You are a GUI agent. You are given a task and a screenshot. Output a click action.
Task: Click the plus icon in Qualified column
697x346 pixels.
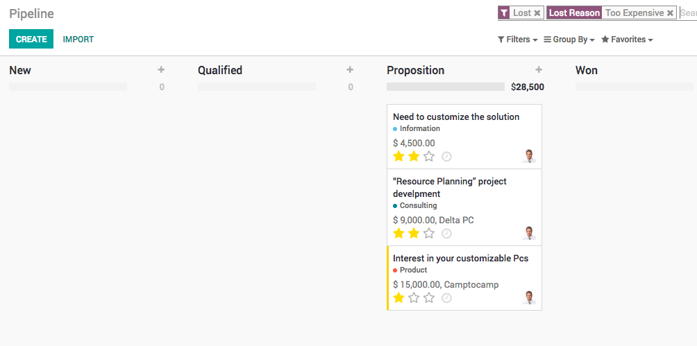[350, 70]
